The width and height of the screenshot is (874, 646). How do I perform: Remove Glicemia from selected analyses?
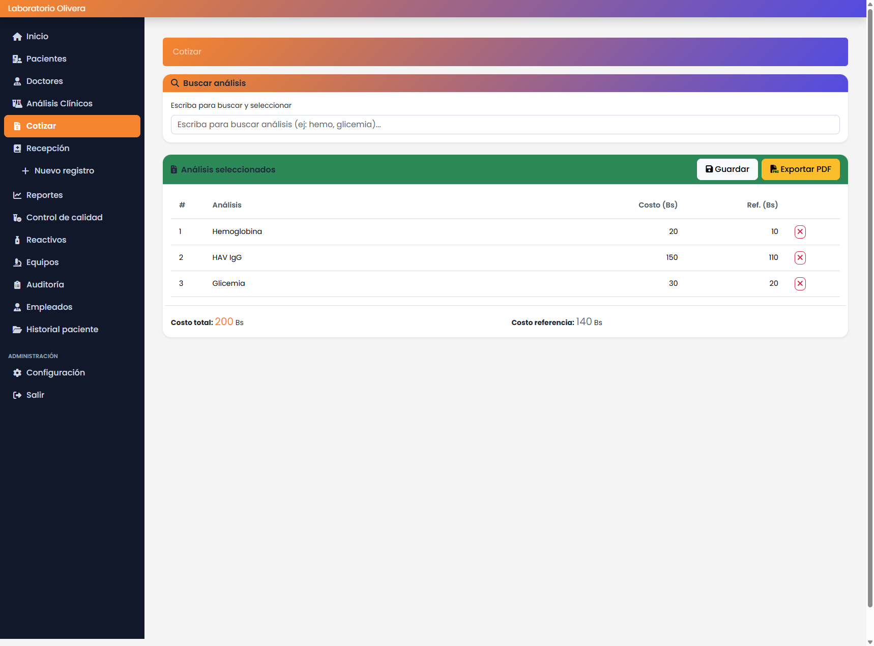pos(800,284)
